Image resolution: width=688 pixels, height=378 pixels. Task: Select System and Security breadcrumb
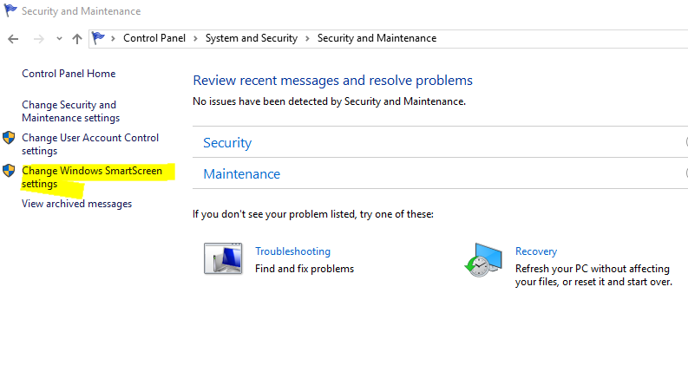(251, 38)
